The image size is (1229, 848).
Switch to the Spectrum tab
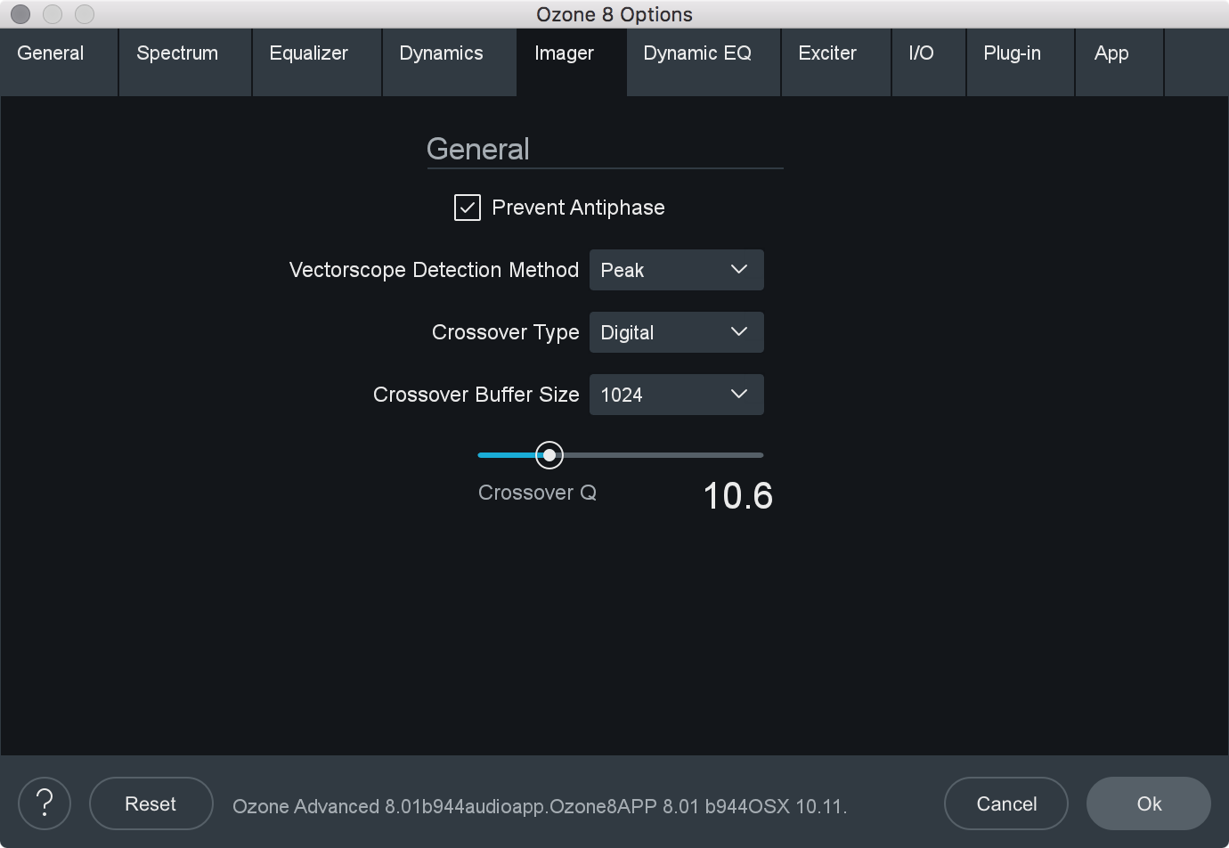pos(185,62)
